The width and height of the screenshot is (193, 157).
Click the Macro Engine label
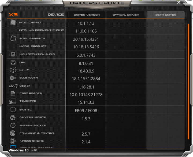pos(32,141)
